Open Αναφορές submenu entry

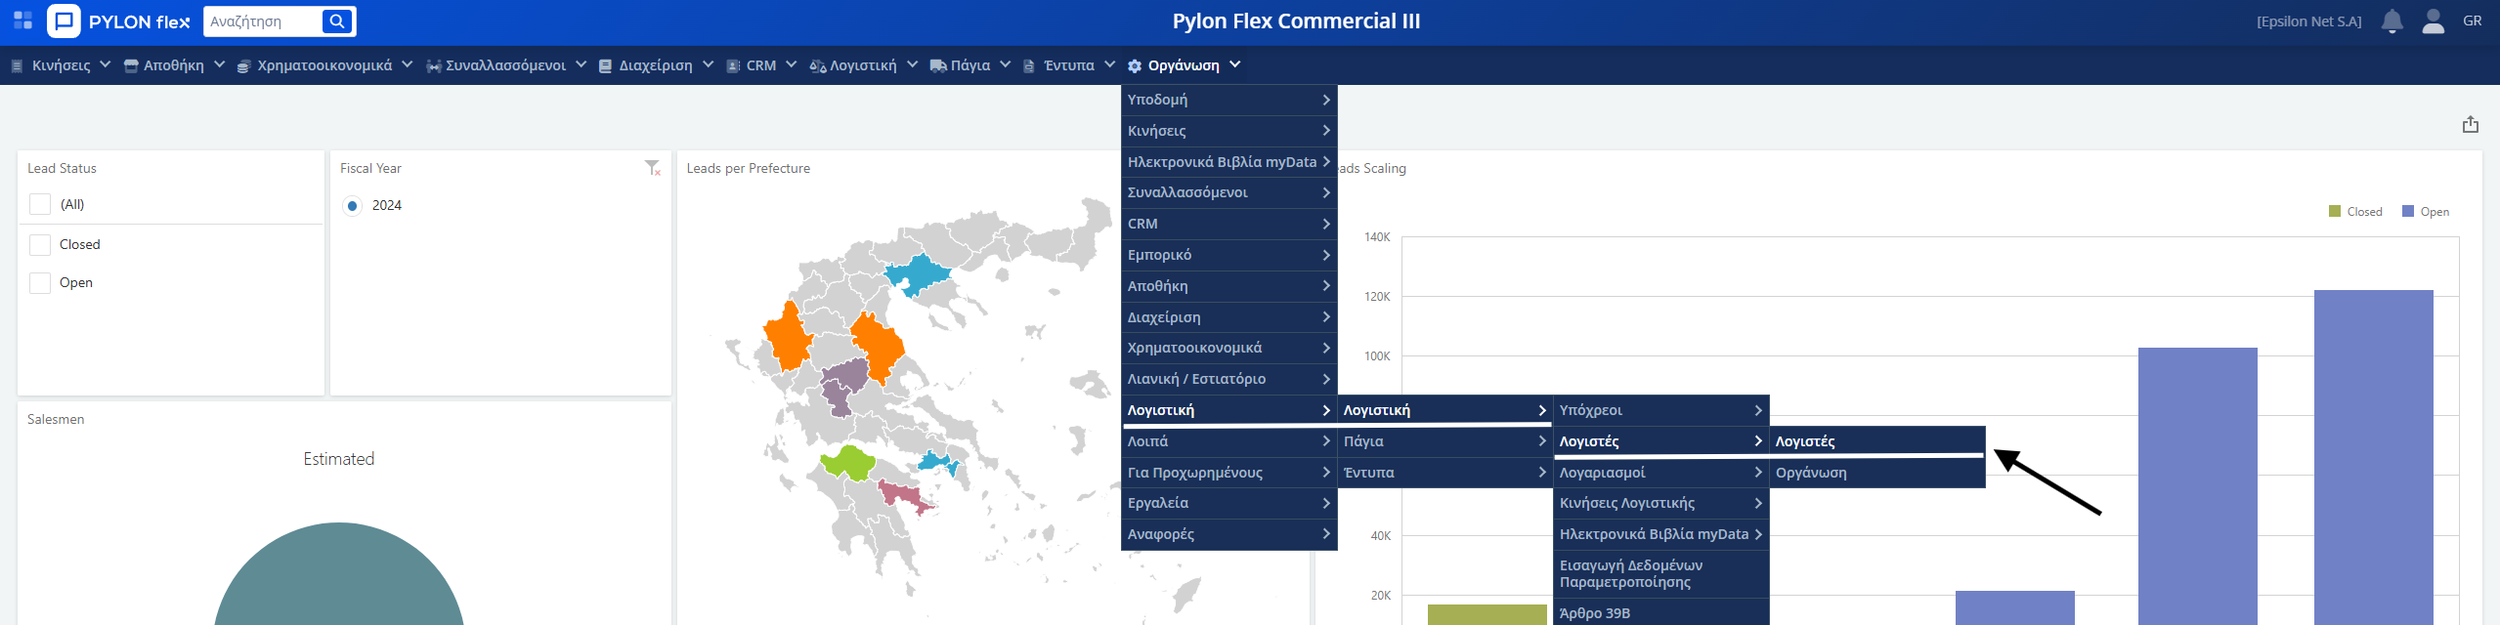coord(1229,534)
